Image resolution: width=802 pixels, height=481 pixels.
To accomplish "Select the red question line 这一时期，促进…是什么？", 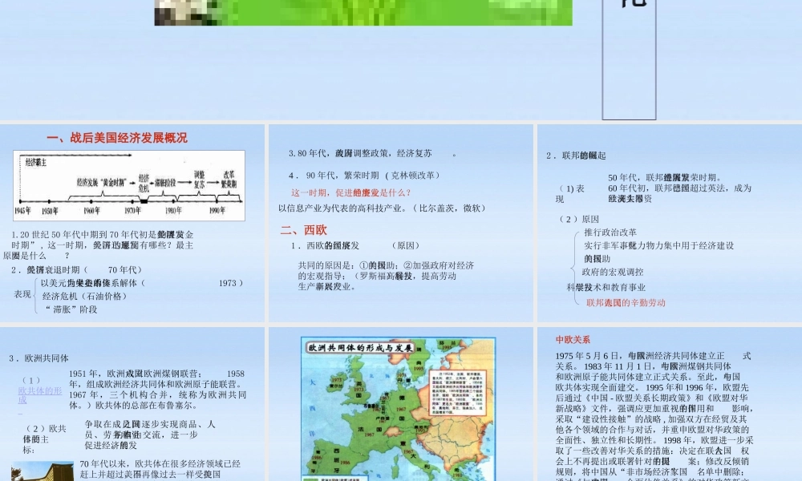I will point(351,192).
